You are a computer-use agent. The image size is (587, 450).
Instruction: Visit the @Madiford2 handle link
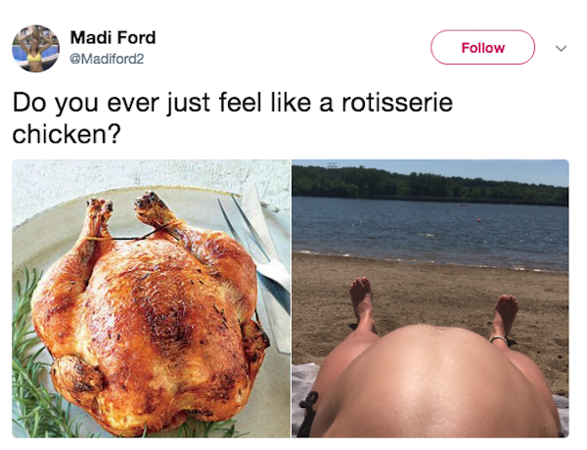pos(107,59)
